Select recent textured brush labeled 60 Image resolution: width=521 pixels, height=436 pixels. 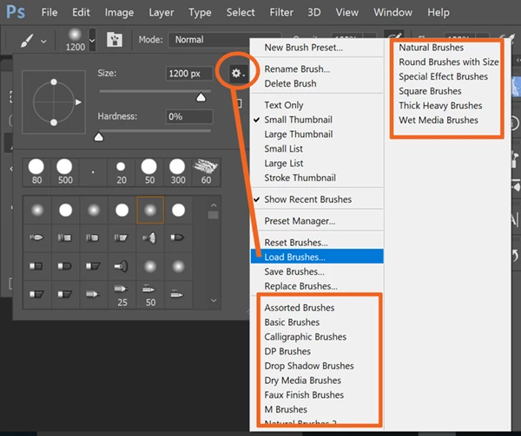click(x=206, y=172)
